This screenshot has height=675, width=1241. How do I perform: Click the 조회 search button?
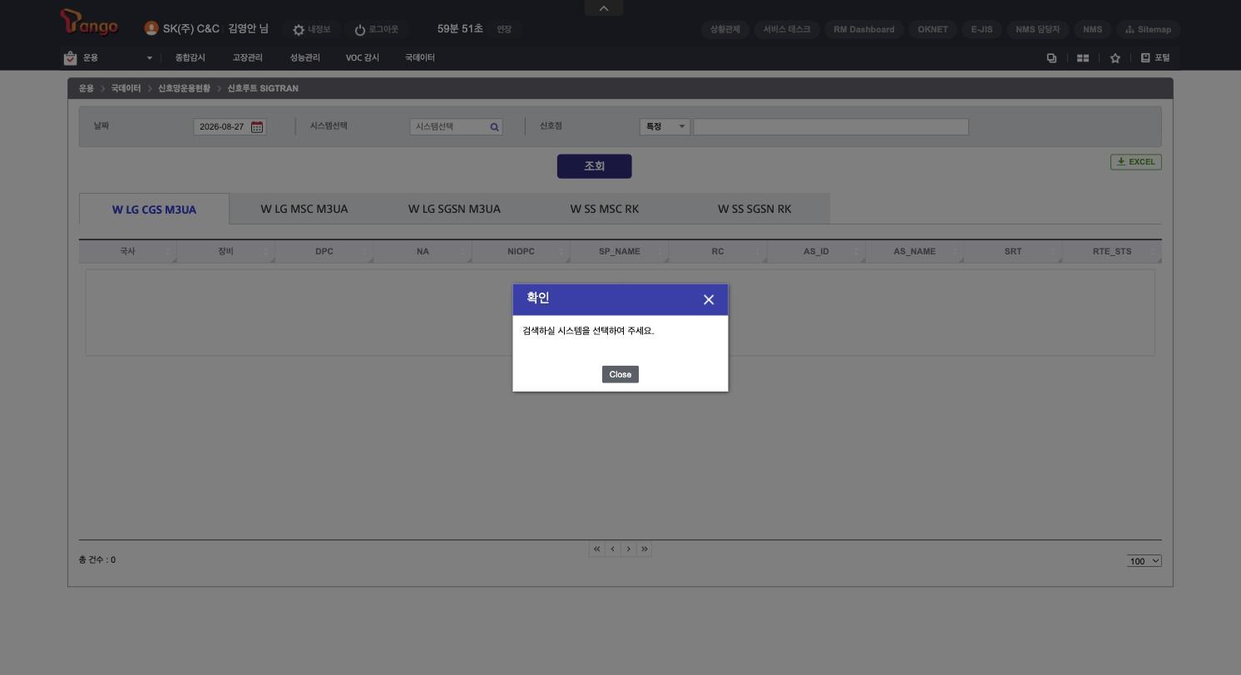coord(594,166)
